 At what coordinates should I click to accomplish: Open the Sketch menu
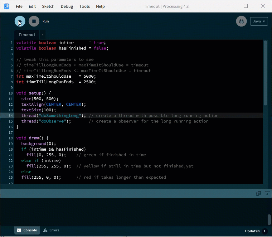(48, 7)
